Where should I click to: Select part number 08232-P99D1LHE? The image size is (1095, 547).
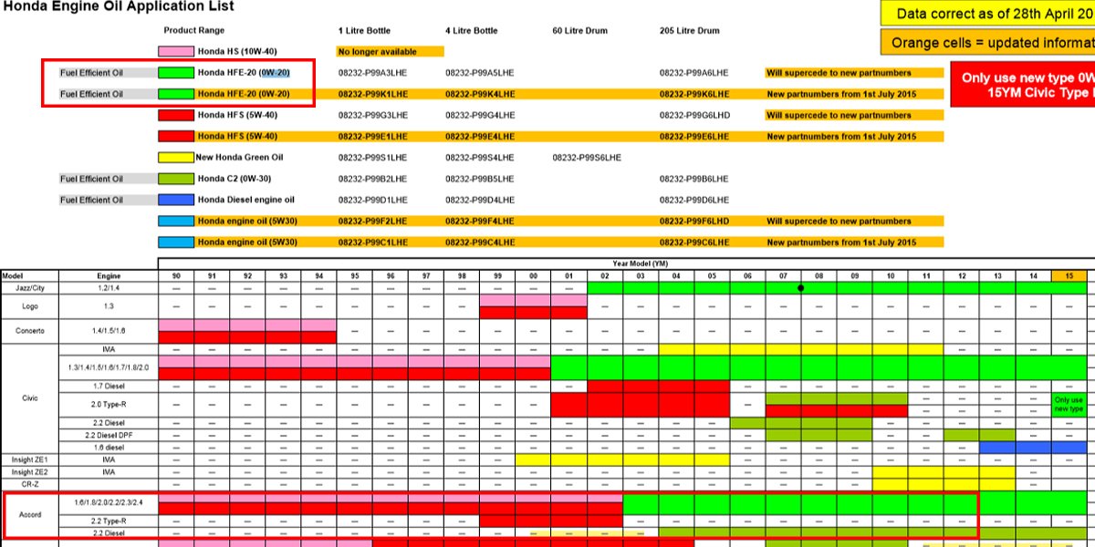373,200
